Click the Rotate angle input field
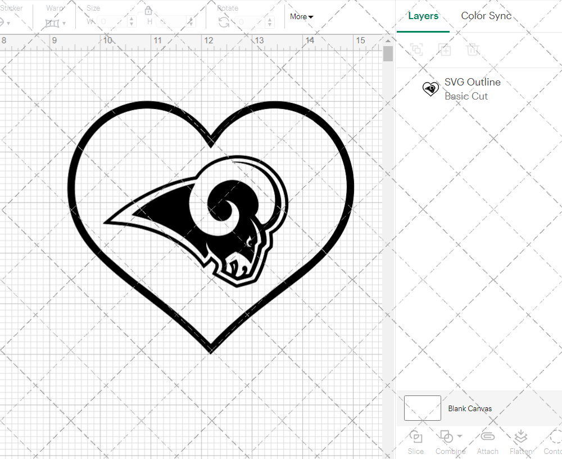This screenshot has height=459, width=562. pyautogui.click(x=251, y=22)
